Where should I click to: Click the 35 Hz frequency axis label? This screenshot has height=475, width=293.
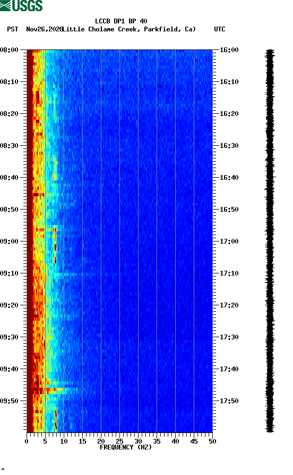(x=157, y=441)
